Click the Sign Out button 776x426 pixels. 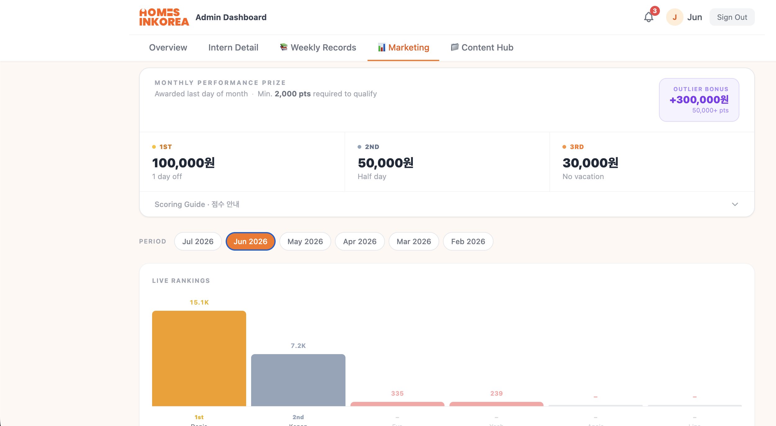[732, 17]
